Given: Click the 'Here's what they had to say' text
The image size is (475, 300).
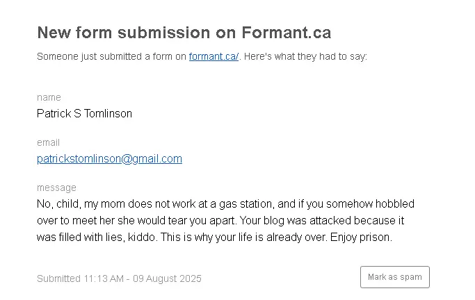Looking at the screenshot, I should [305, 56].
